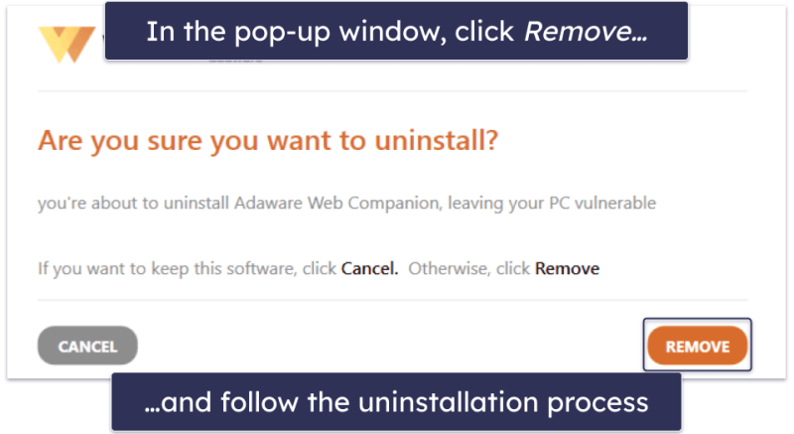Image resolution: width=794 pixels, height=434 pixels.
Task: Click the orange REMOVE button
Action: (698, 346)
